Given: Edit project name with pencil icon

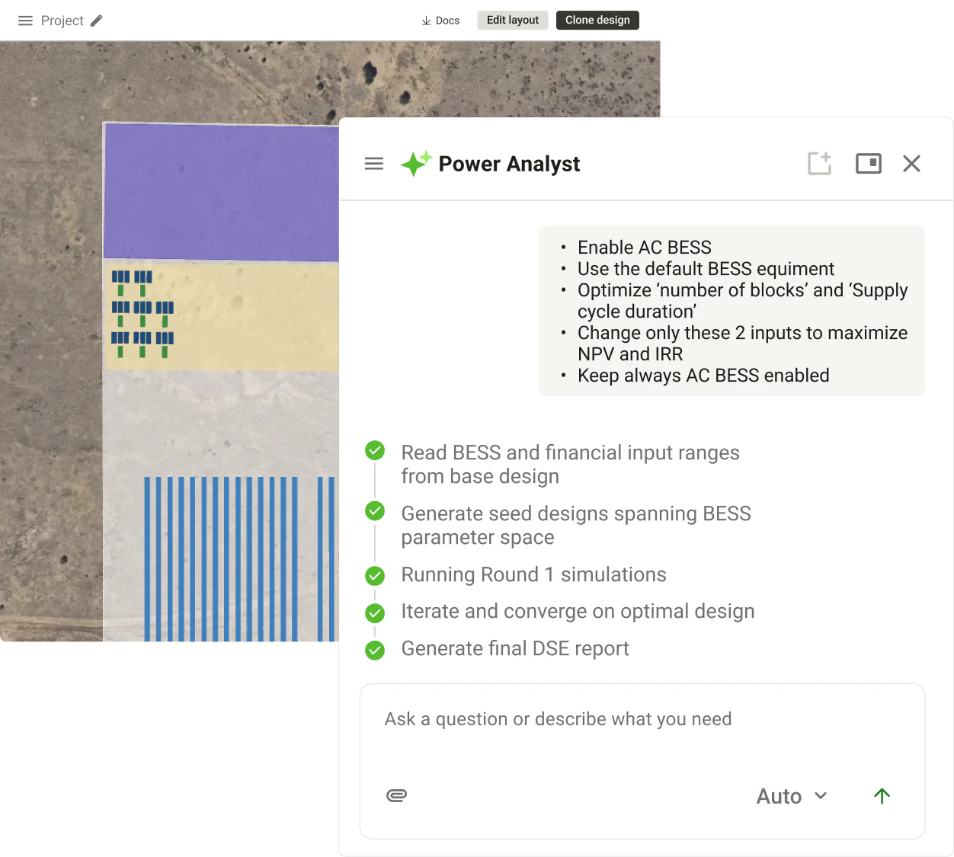Looking at the screenshot, I should pyautogui.click(x=96, y=21).
